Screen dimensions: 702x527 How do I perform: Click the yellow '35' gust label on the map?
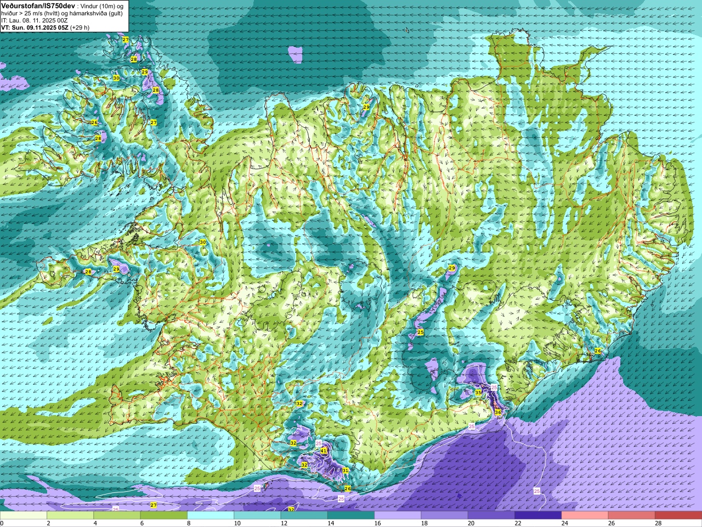point(478,393)
